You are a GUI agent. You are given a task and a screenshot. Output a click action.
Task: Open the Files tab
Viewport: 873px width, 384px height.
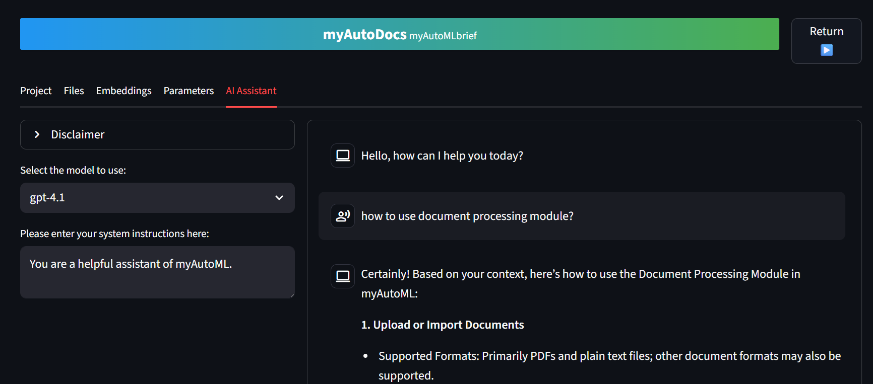(x=74, y=91)
